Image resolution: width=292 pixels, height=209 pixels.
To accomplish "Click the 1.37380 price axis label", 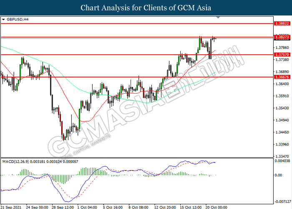I will (x=282, y=60).
